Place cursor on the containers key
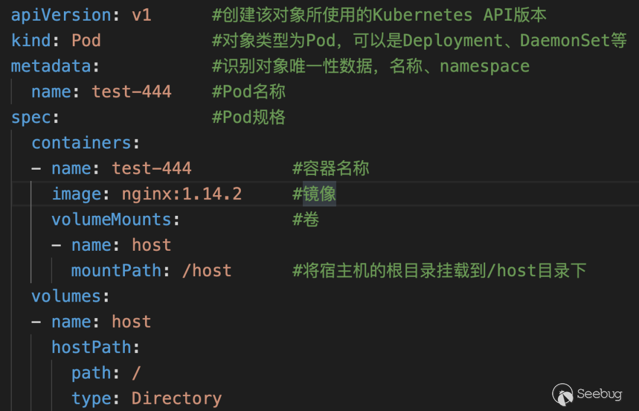 tap(81, 143)
